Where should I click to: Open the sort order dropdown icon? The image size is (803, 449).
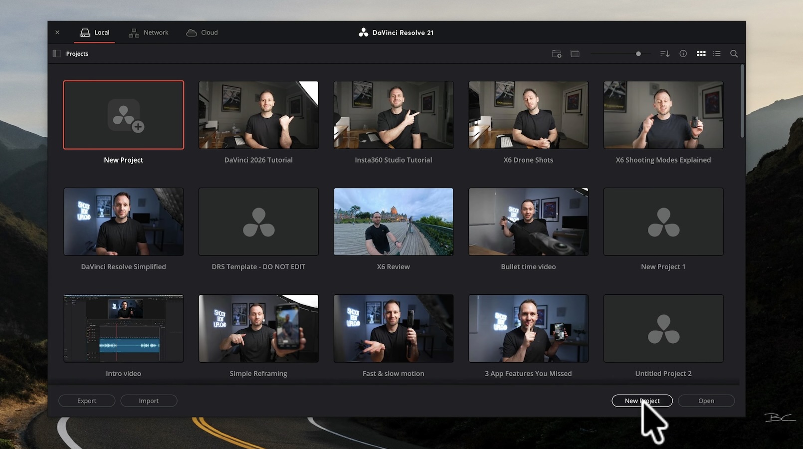pos(665,53)
